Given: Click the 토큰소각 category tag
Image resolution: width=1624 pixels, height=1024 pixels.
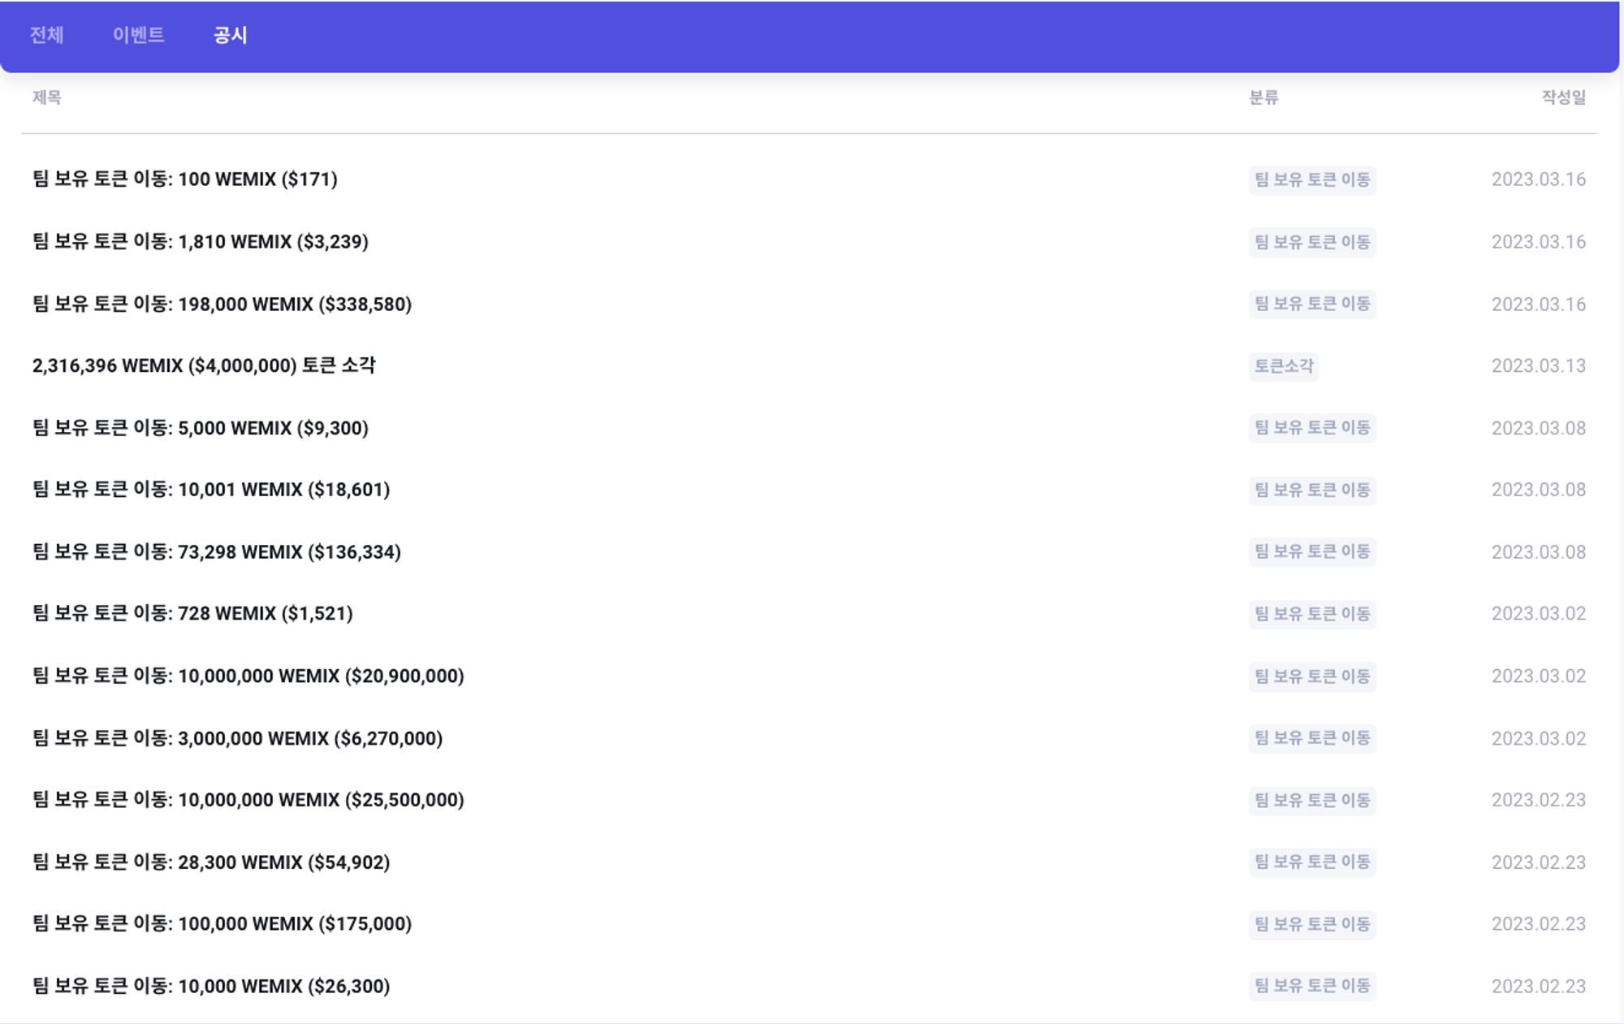Looking at the screenshot, I should 1283,366.
